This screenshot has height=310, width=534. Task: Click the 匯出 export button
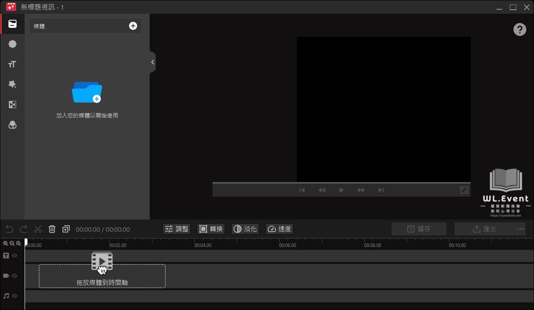(x=485, y=229)
